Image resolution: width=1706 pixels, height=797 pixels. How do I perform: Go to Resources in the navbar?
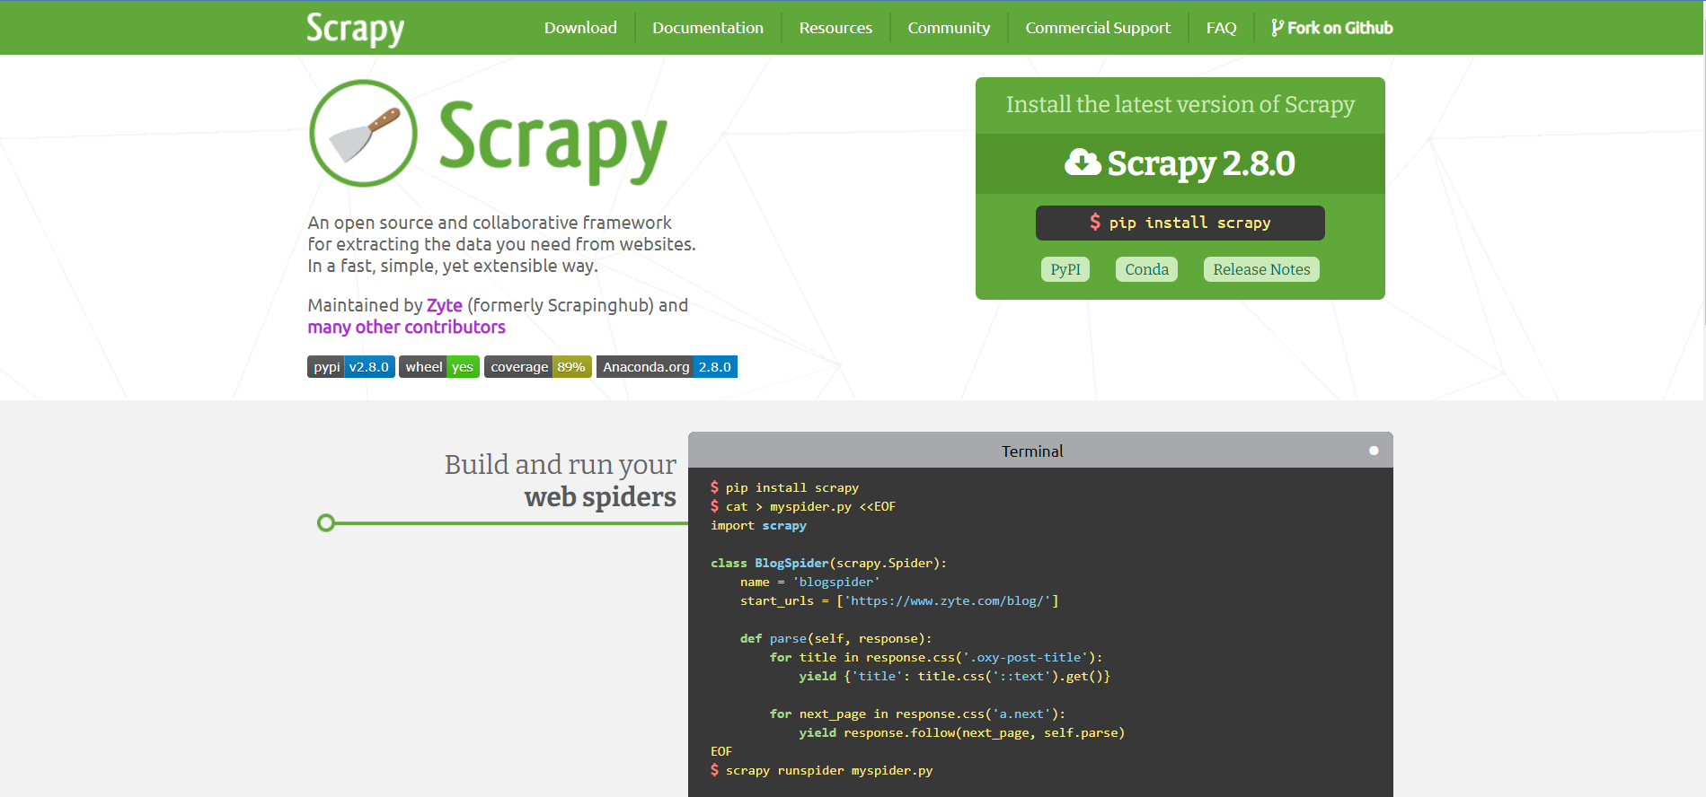tap(835, 28)
